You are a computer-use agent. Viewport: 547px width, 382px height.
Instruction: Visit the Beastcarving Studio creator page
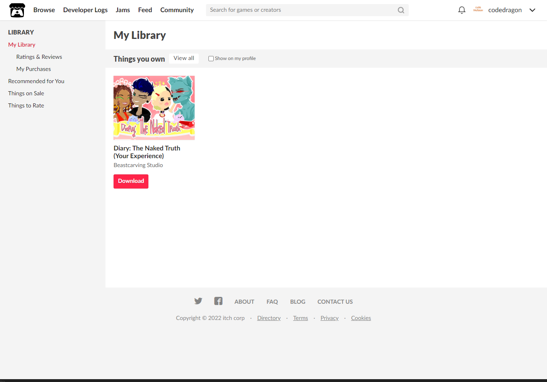click(x=138, y=165)
